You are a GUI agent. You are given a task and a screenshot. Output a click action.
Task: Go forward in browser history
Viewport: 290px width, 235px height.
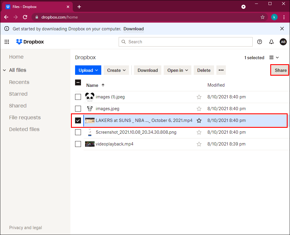16,17
